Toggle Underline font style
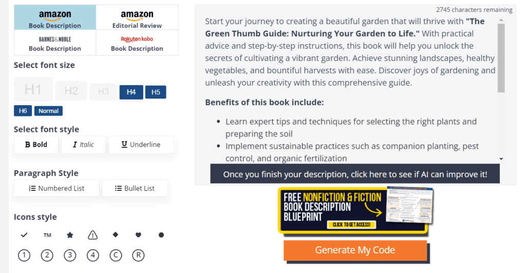526x273 pixels. [141, 145]
